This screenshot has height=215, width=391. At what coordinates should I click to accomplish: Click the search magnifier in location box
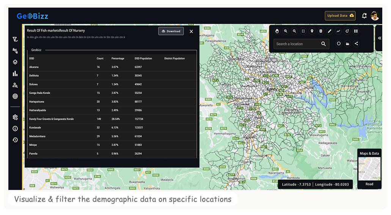pos(323,44)
